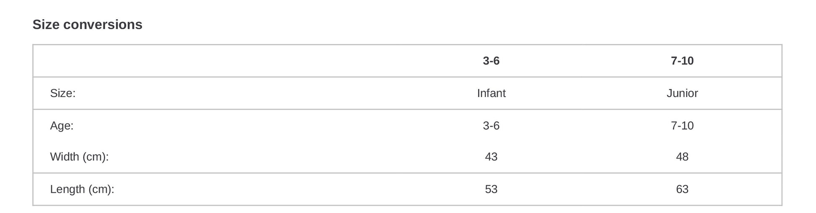Click the bold '3-6' column header
This screenshot has height=213, width=816.
pos(491,61)
